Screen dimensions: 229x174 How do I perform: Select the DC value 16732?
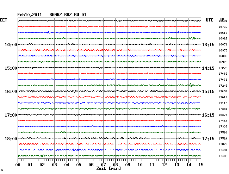[x=223, y=27]
